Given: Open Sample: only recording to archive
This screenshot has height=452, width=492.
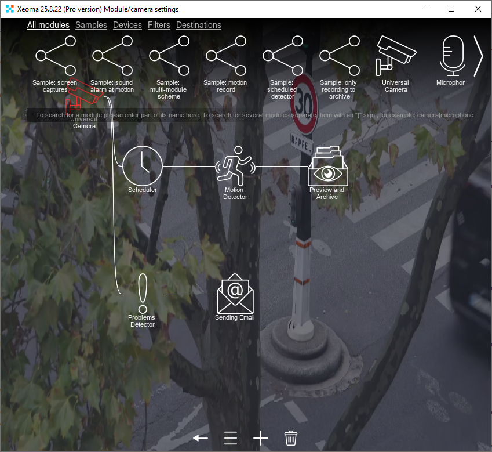Looking at the screenshot, I should pyautogui.click(x=339, y=55).
